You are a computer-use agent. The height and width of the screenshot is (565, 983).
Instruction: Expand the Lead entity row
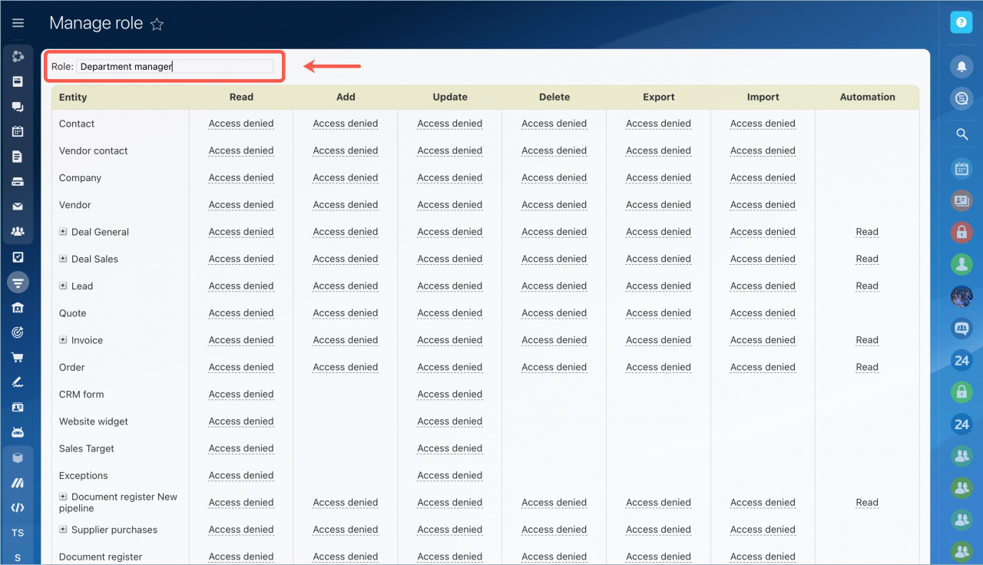63,286
